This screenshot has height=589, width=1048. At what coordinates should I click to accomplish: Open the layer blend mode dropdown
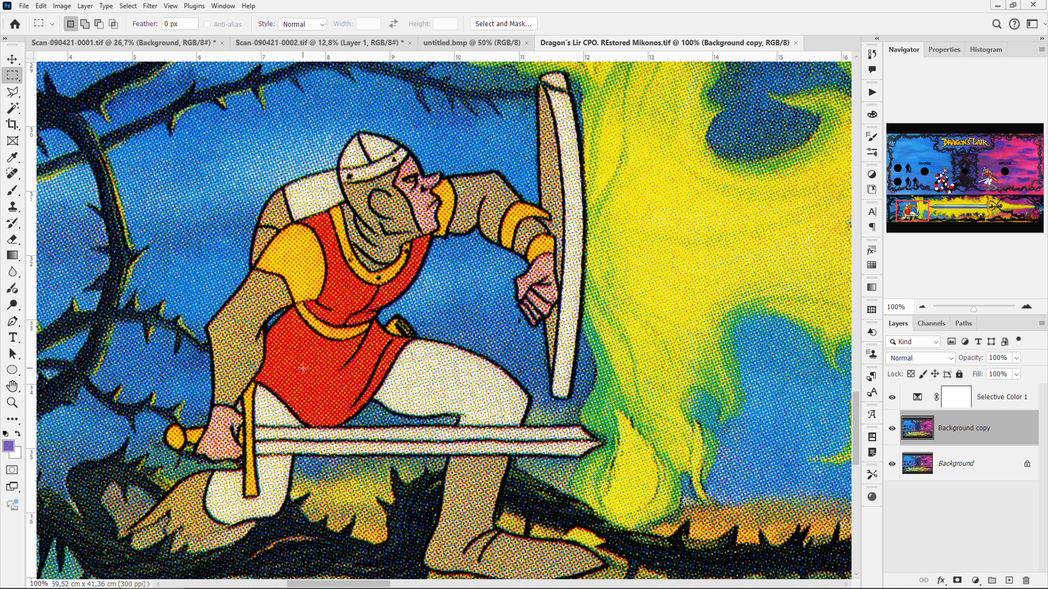click(x=920, y=358)
